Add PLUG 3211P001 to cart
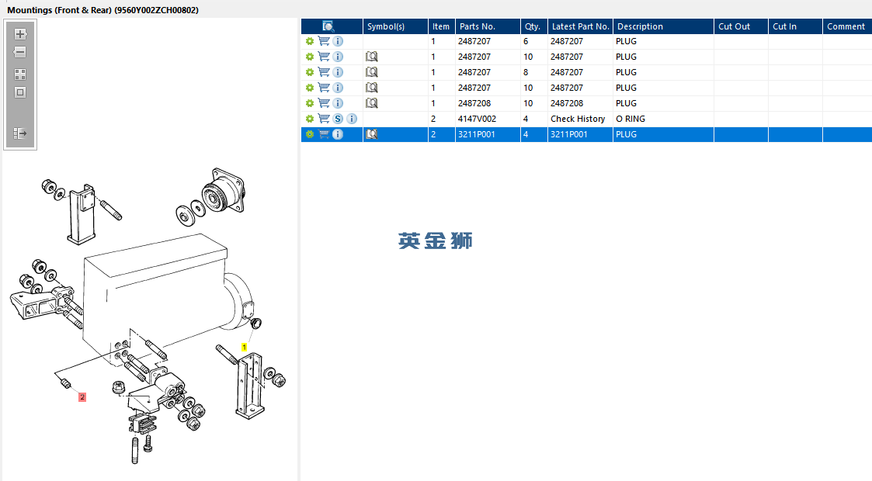872x481 pixels. [x=324, y=134]
